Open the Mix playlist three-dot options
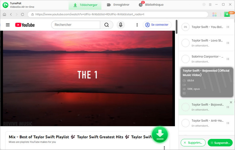The height and width of the screenshot is (150, 235). click(x=164, y=148)
